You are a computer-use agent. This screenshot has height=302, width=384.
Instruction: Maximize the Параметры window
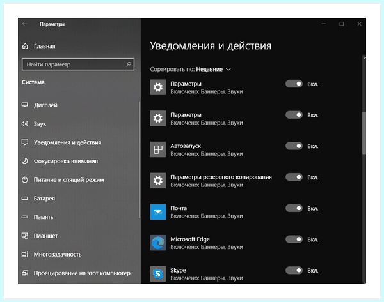(341, 24)
